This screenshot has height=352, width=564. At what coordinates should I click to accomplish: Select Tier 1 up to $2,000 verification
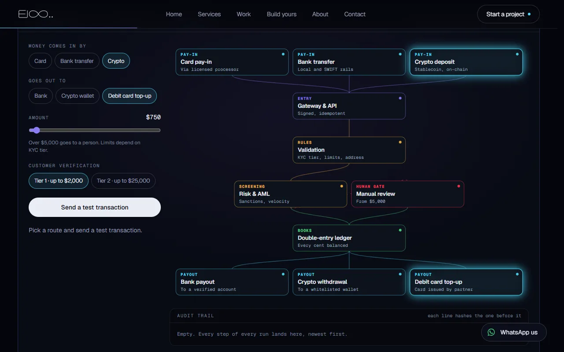point(59,180)
